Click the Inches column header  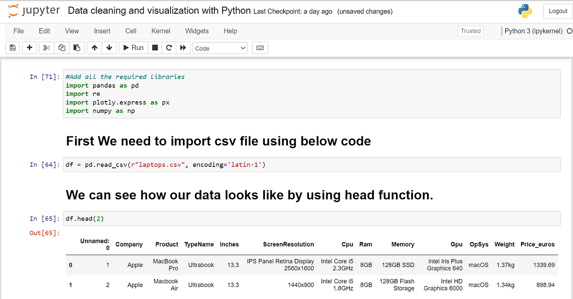[x=229, y=244]
